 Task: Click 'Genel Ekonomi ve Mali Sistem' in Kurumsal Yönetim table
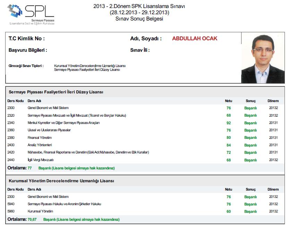click(48, 196)
